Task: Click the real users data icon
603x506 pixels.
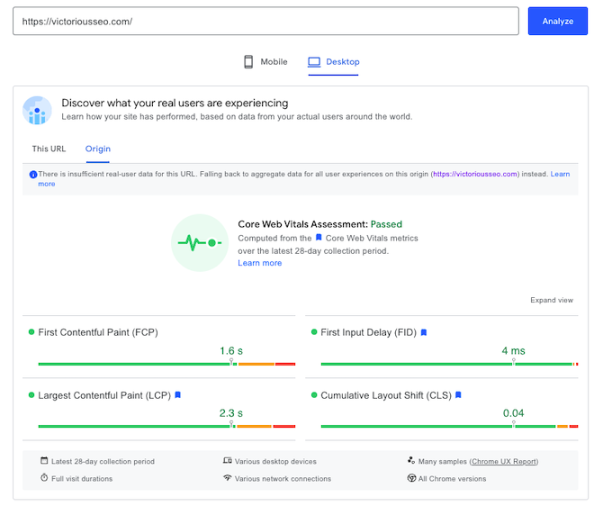Action: [37, 110]
